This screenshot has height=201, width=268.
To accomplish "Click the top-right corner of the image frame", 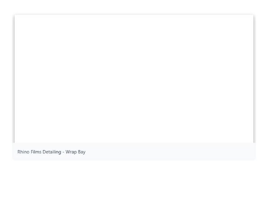I will tap(252, 16).
